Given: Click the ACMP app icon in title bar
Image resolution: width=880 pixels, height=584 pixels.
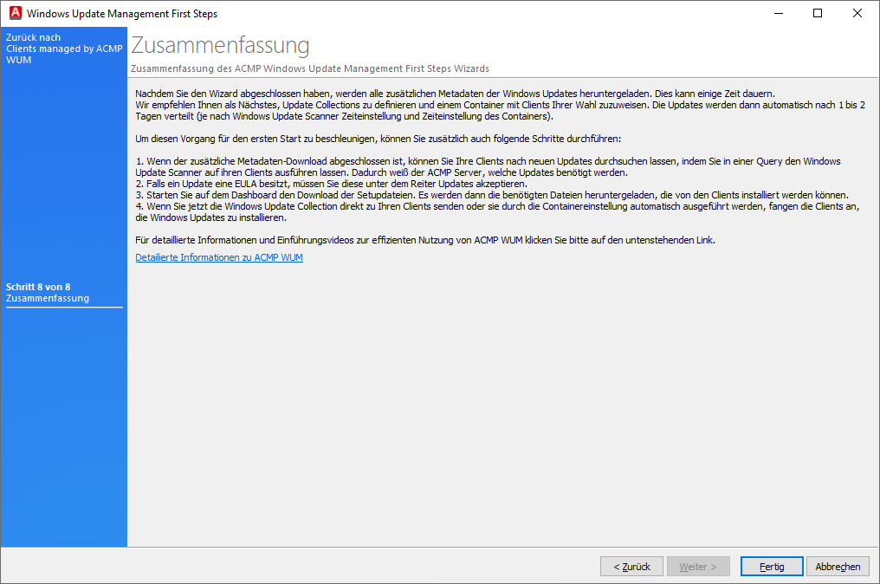Looking at the screenshot, I should 14,14.
